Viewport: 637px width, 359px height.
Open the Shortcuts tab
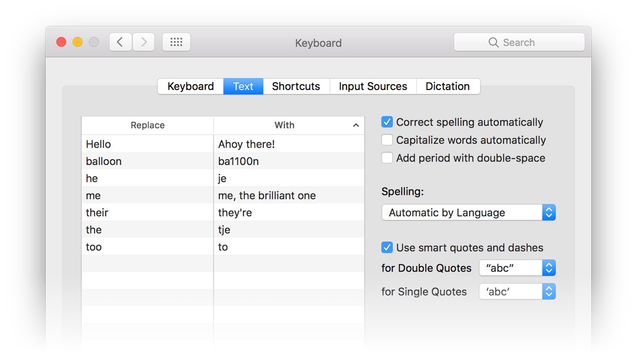296,86
